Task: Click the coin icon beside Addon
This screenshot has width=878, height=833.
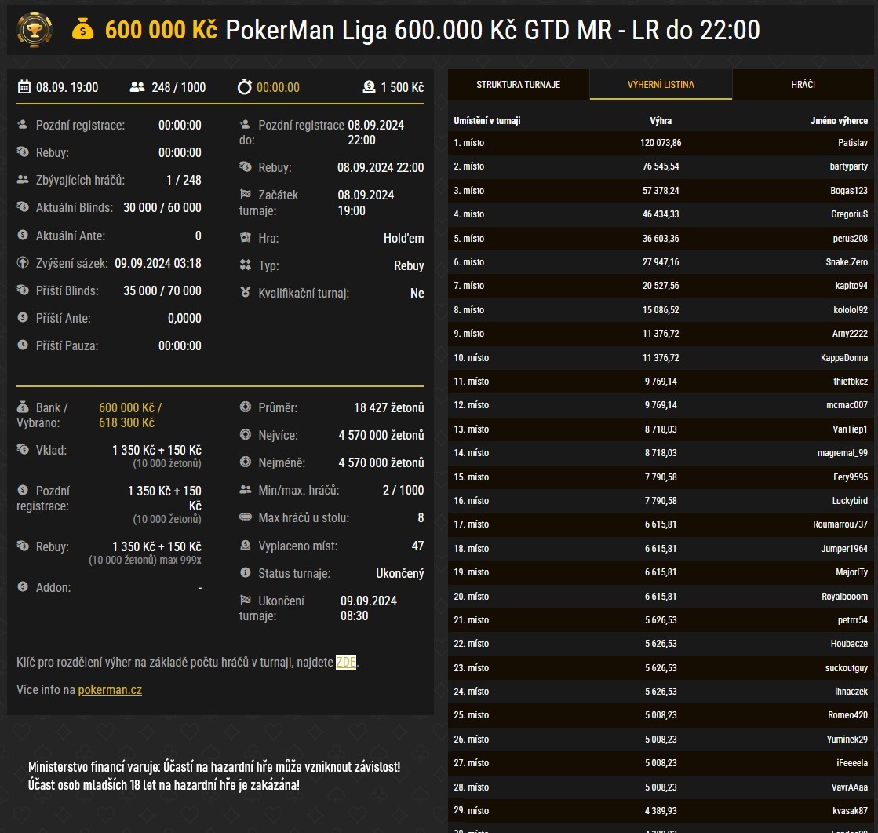Action: (x=23, y=586)
